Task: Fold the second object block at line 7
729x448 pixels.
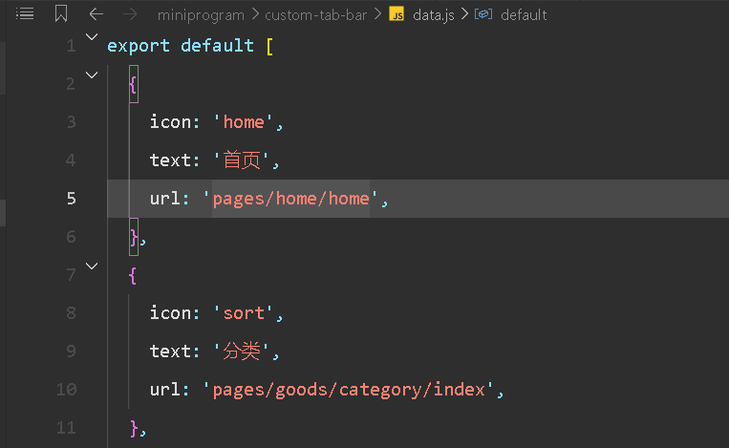Action: [92, 266]
